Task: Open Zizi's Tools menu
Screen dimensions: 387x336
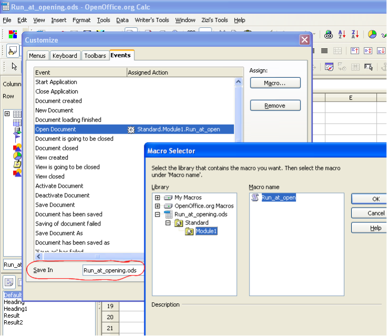Action: tap(214, 20)
